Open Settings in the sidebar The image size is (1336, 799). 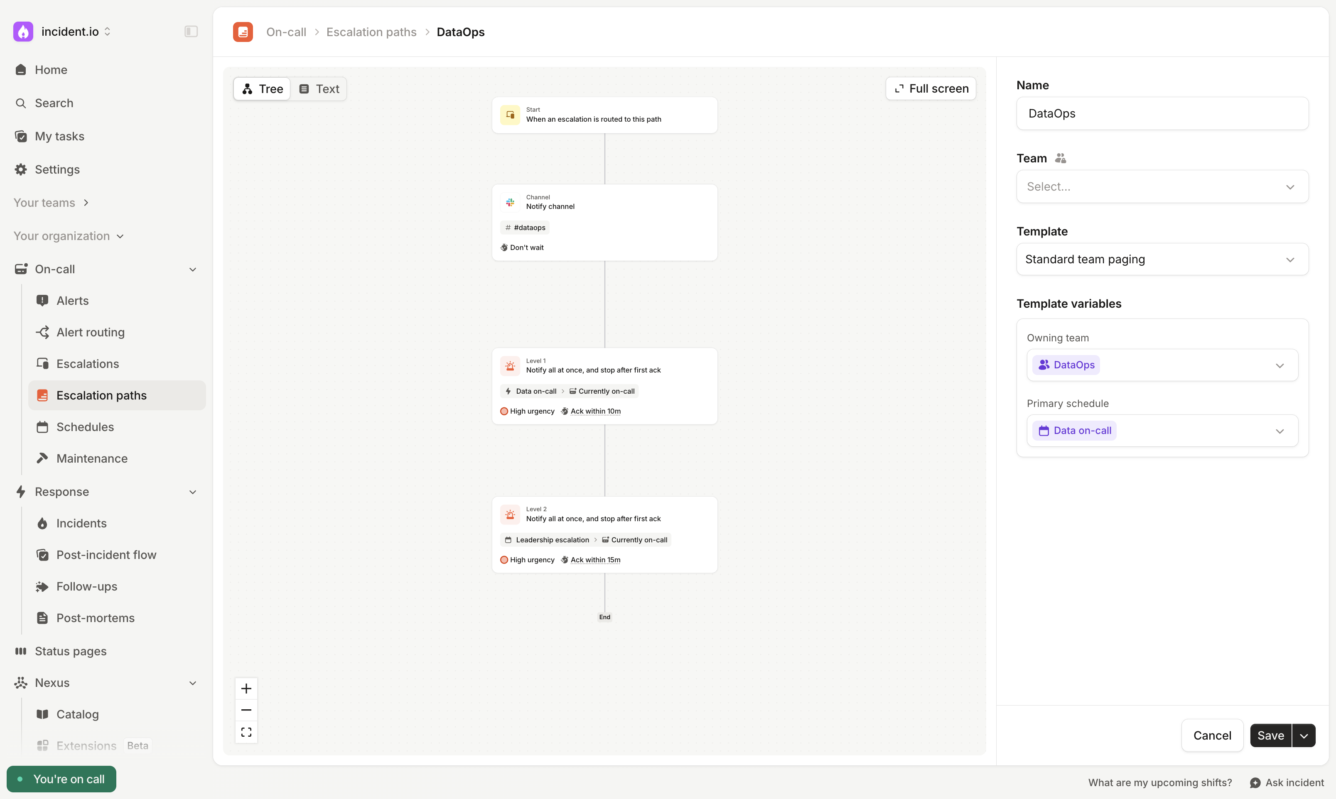(x=57, y=169)
